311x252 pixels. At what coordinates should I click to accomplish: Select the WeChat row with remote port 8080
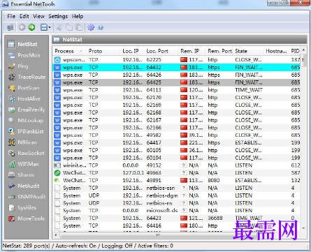[x=177, y=180]
